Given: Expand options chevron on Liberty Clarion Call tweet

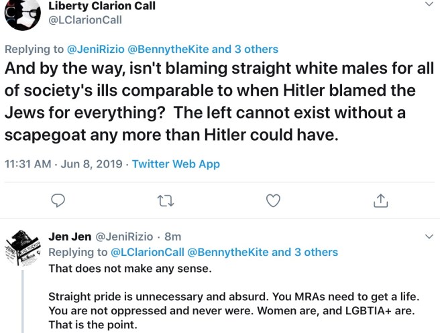Looking at the screenshot, I should click(430, 5).
